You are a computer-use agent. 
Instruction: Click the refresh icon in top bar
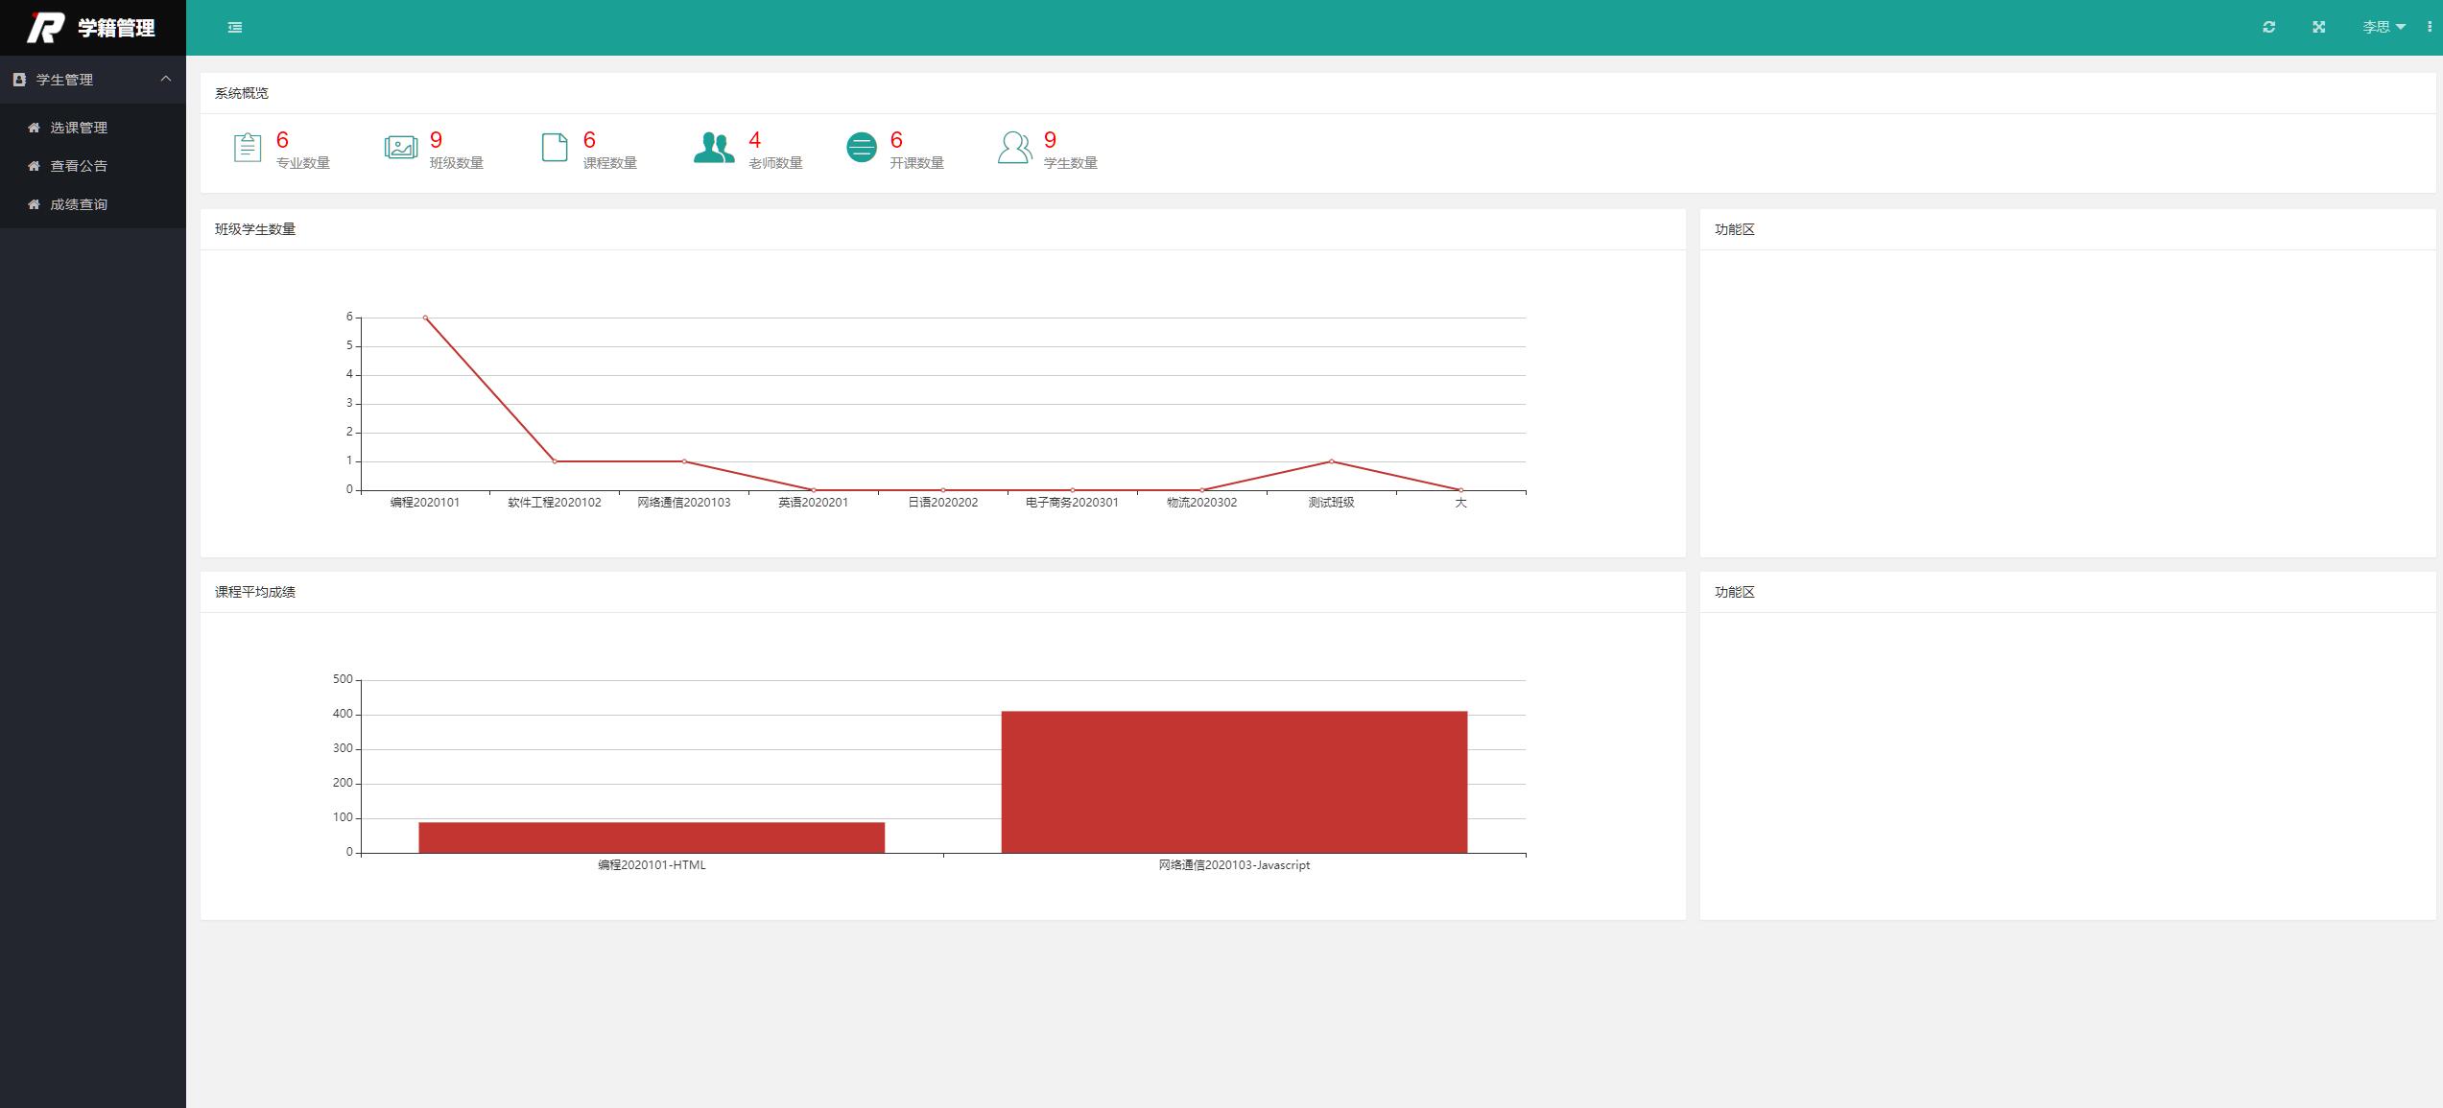(2268, 27)
